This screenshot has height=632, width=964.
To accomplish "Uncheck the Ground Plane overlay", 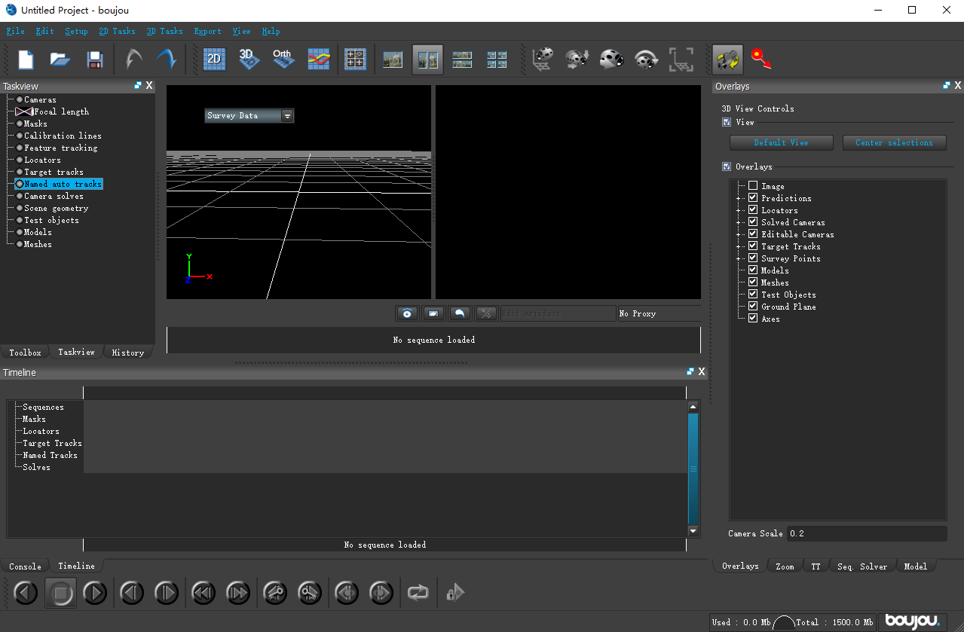I will (753, 307).
